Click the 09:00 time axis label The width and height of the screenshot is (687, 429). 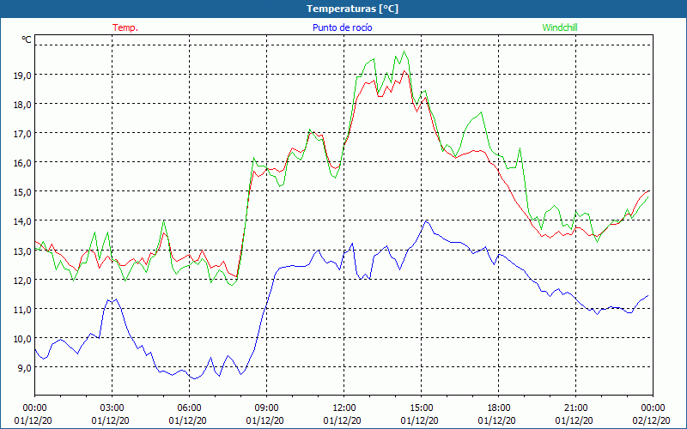[x=266, y=408]
